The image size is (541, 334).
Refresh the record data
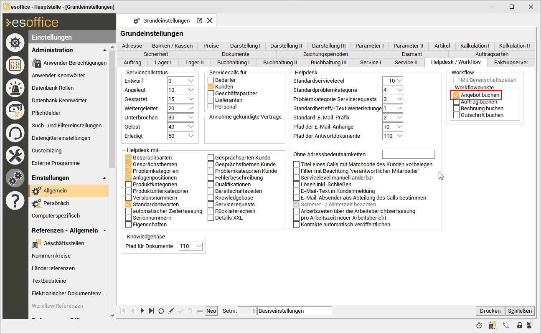click(161, 311)
